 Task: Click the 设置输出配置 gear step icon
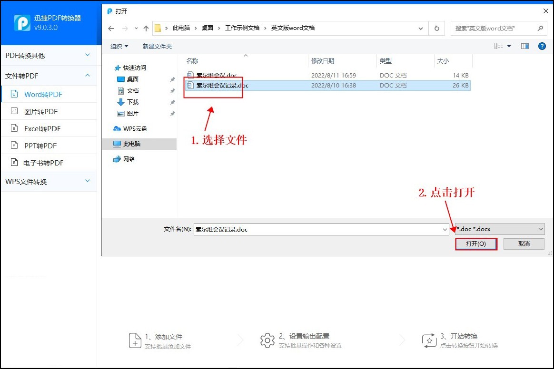pyautogui.click(x=267, y=340)
